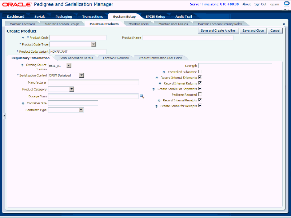291x218 pixels.
Task: Switch to Serial Generation Details tab
Action: click(76, 58)
